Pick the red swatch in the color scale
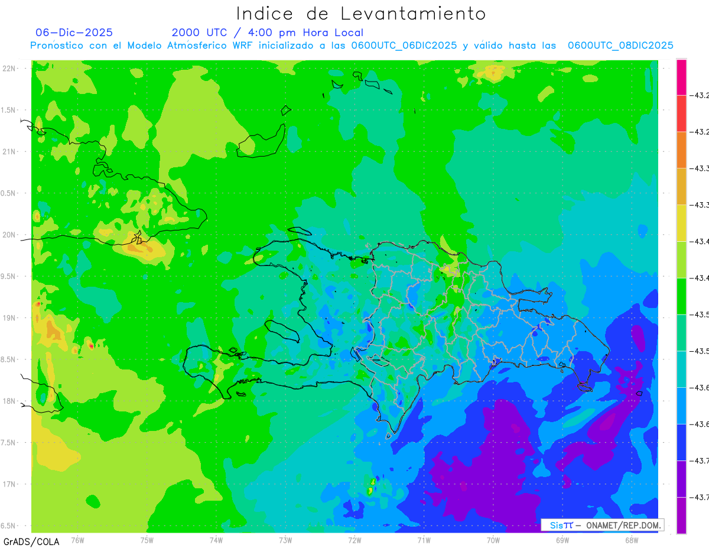The width and height of the screenshot is (709, 548). coord(681,113)
